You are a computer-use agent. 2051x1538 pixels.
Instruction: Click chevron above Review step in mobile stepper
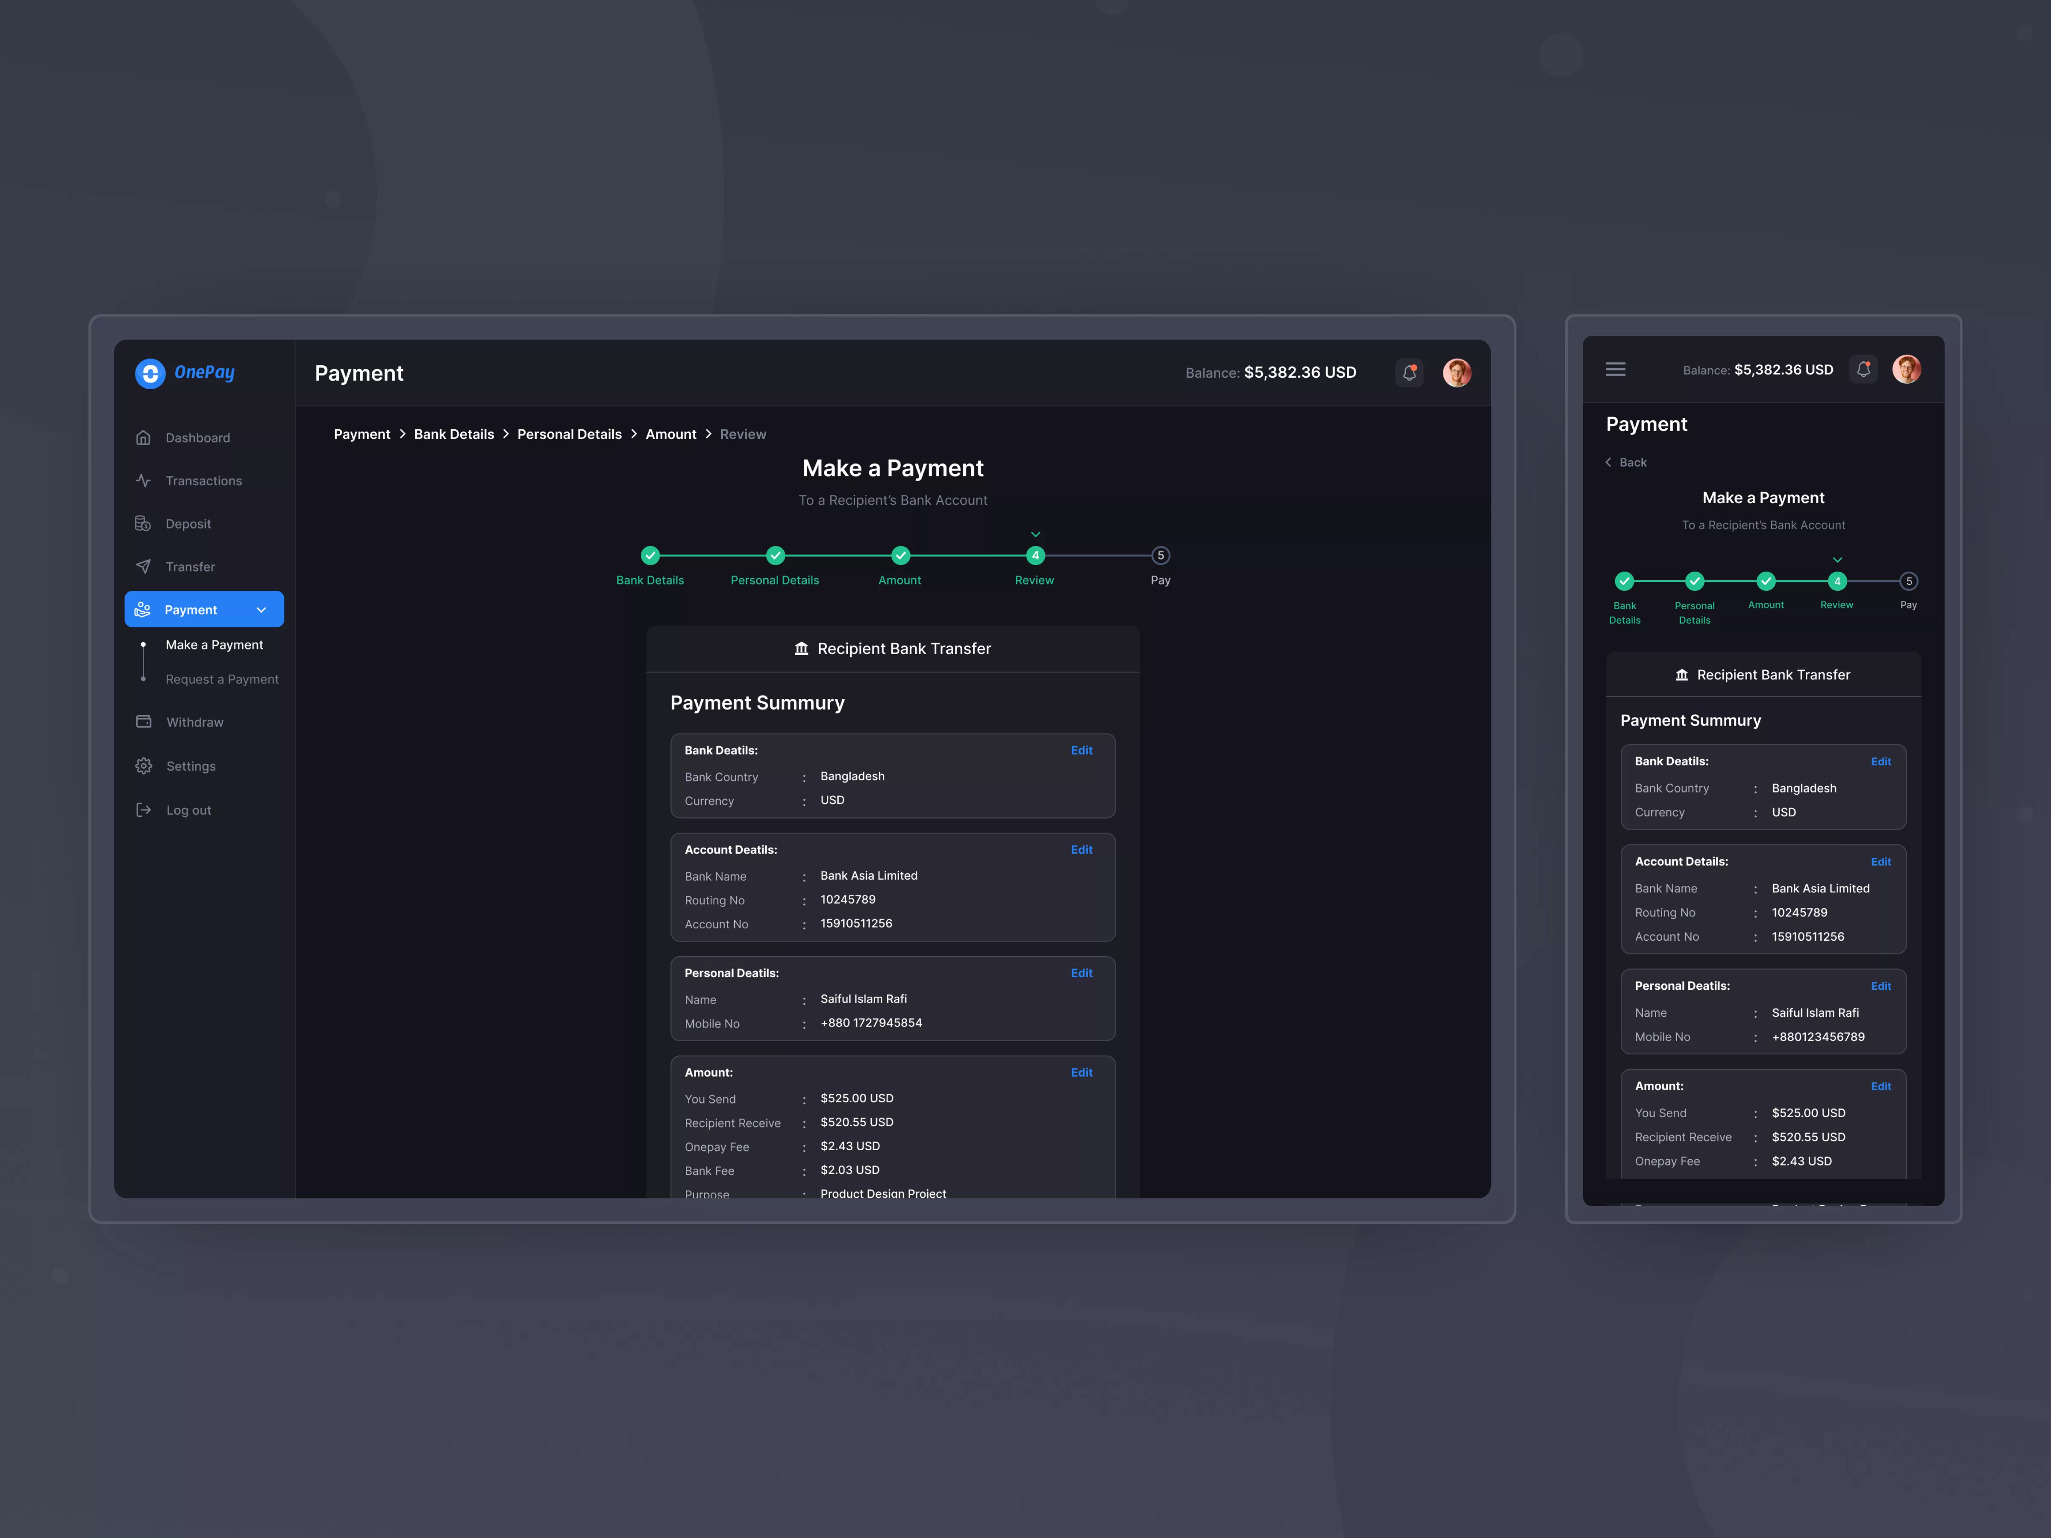[1837, 560]
